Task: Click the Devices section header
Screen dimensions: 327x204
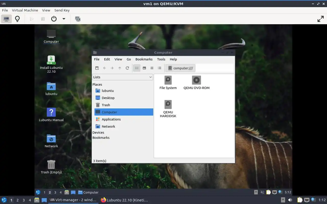Action: click(98, 132)
